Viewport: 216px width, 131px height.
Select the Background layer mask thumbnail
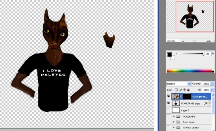click(x=187, y=96)
